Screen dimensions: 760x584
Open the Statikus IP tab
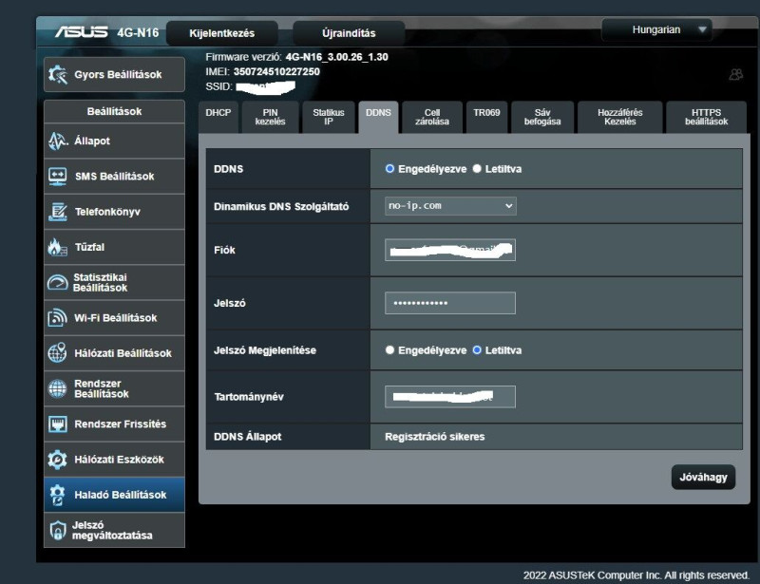(x=329, y=117)
